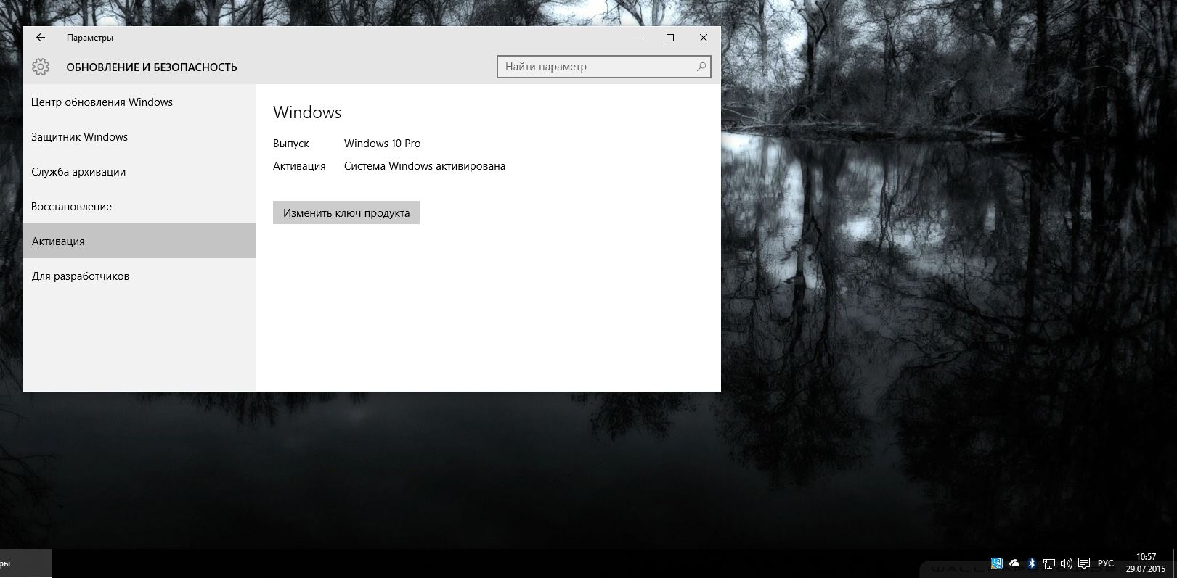Click the Найти параметр search field
1177x578 pixels.
click(x=595, y=67)
